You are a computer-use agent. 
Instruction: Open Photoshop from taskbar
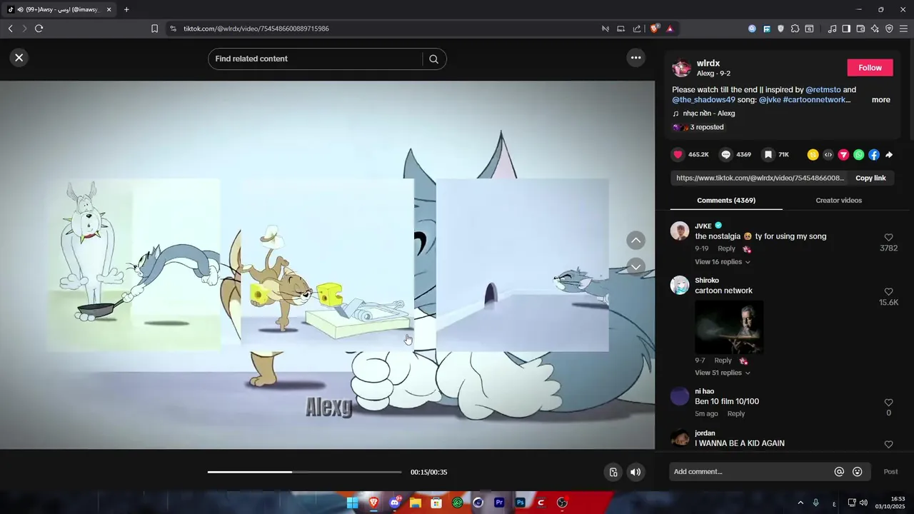coord(520,503)
